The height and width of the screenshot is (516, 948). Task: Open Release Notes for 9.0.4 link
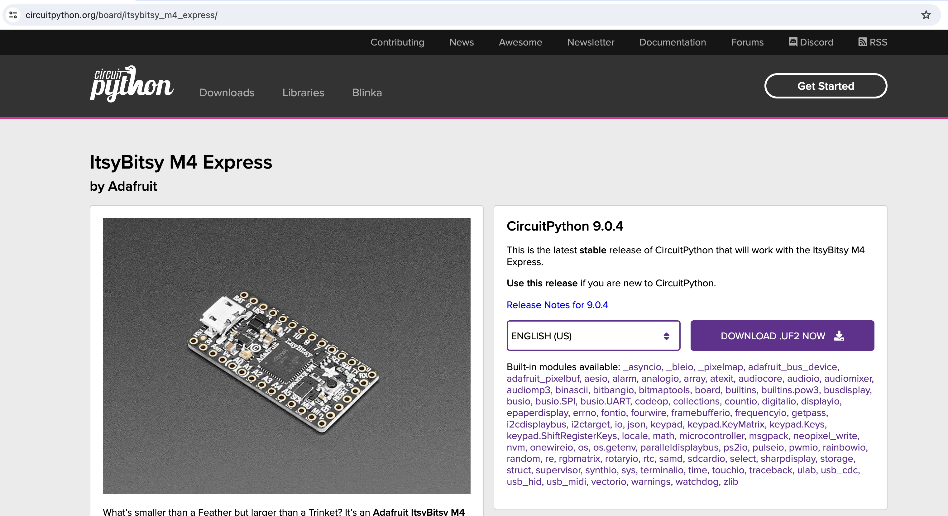557,305
